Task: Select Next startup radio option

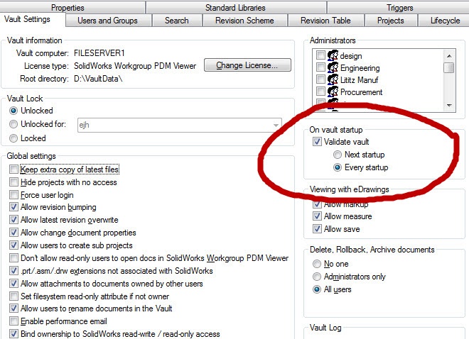Action: click(338, 155)
